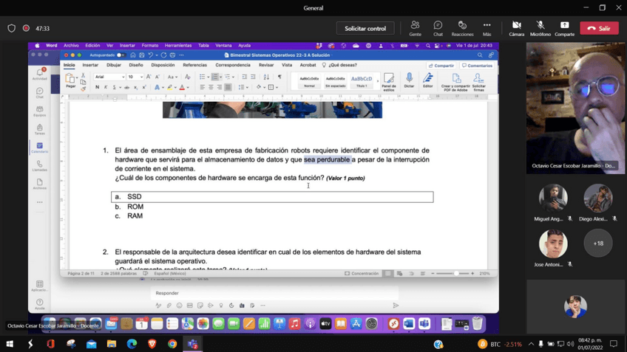Click the Pegar paste icon
This screenshot has height=352, width=627.
coord(70,80)
